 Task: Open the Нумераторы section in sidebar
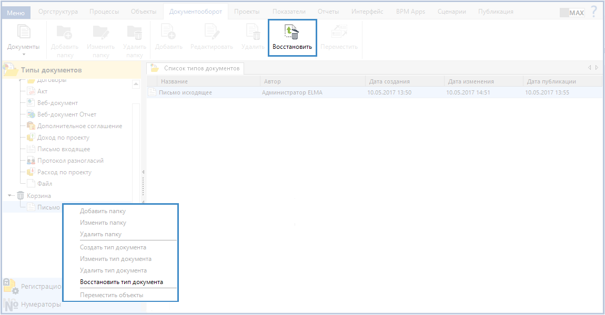(x=40, y=304)
